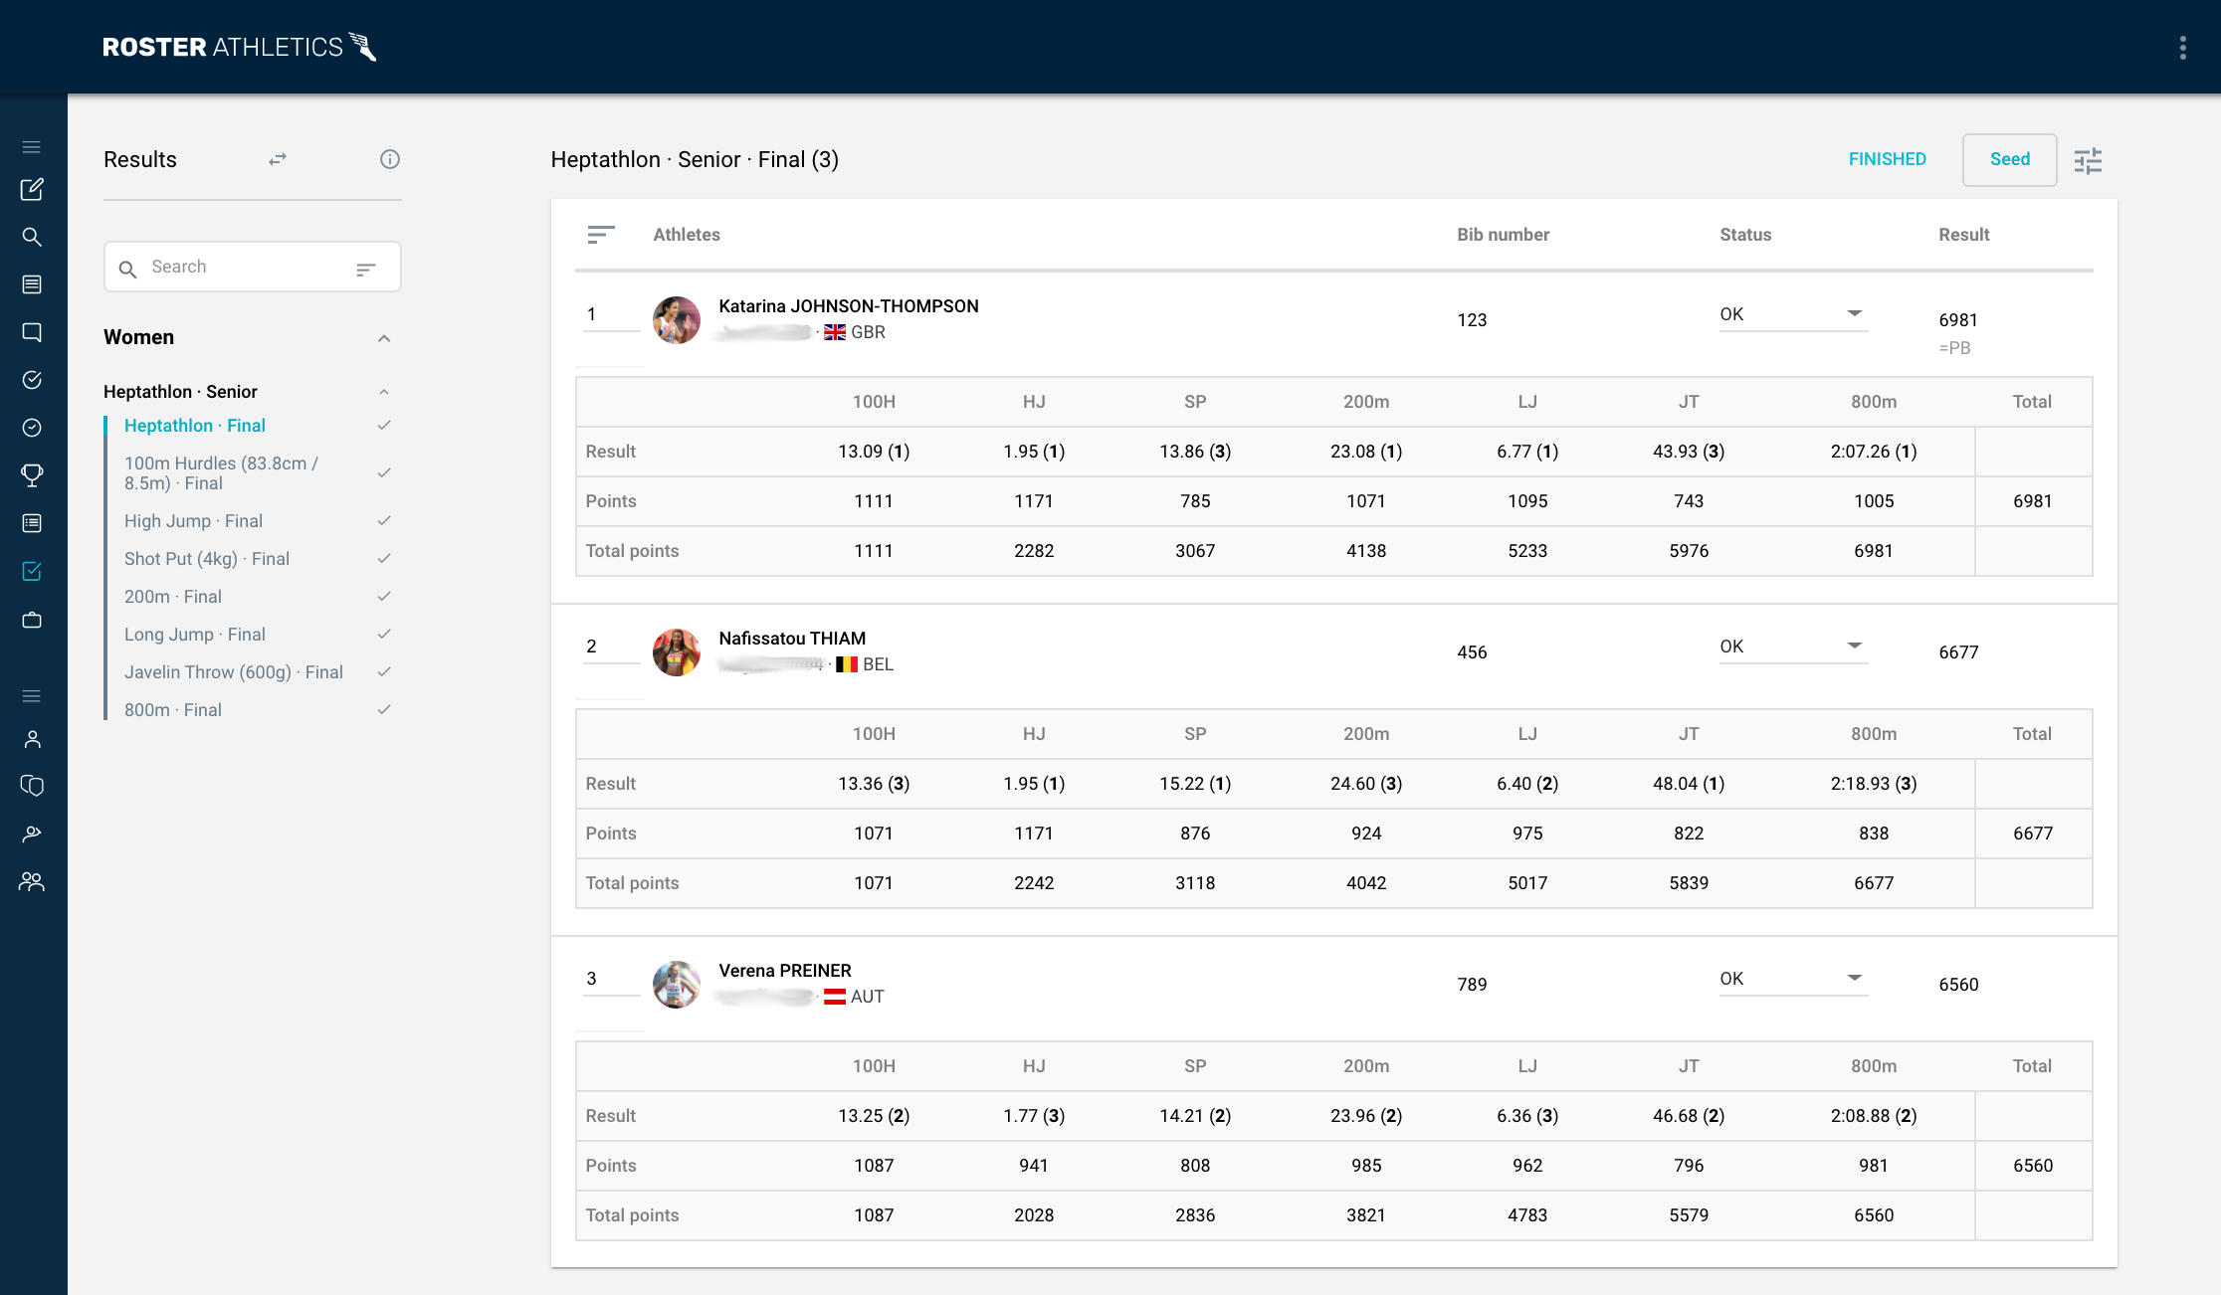This screenshot has width=2221, height=1295.
Task: Open the compose pencil icon in sidebar
Action: pyautogui.click(x=32, y=189)
